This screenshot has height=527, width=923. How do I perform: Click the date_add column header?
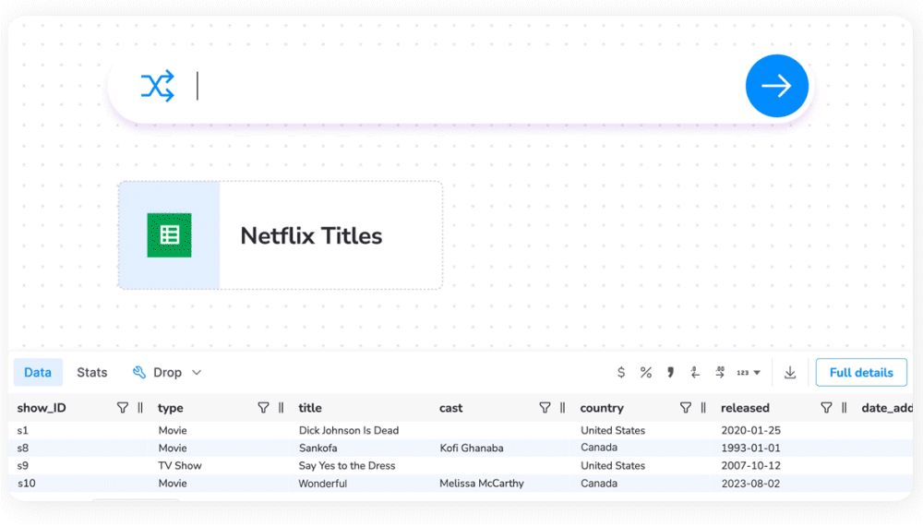pyautogui.click(x=886, y=407)
